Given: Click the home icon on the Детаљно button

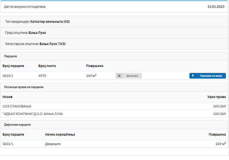Looking at the screenshot, I should [119, 76].
